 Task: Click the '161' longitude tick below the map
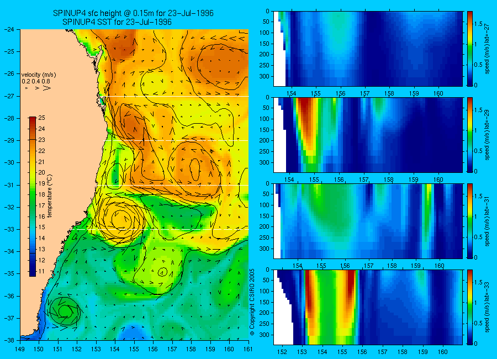coord(248,349)
